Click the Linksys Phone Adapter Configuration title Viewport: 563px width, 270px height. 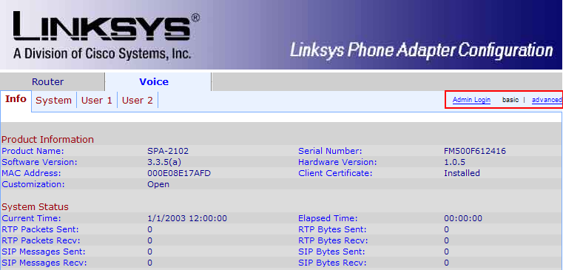tap(421, 50)
